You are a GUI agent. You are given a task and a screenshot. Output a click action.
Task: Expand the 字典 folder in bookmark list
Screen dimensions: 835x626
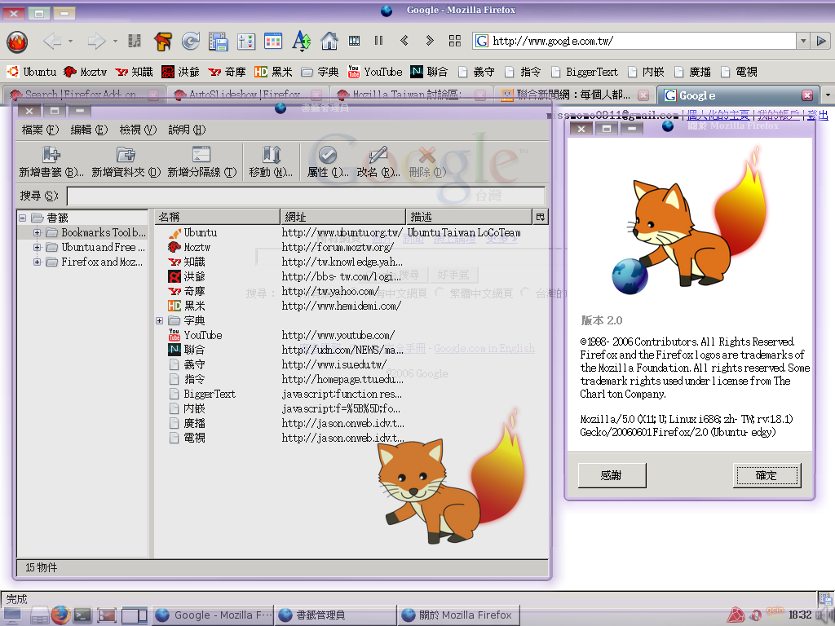160,321
